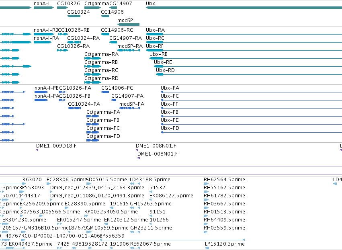Select the CG14907 gene label
Viewport: 342px width, 250px height.
click(121, 4)
